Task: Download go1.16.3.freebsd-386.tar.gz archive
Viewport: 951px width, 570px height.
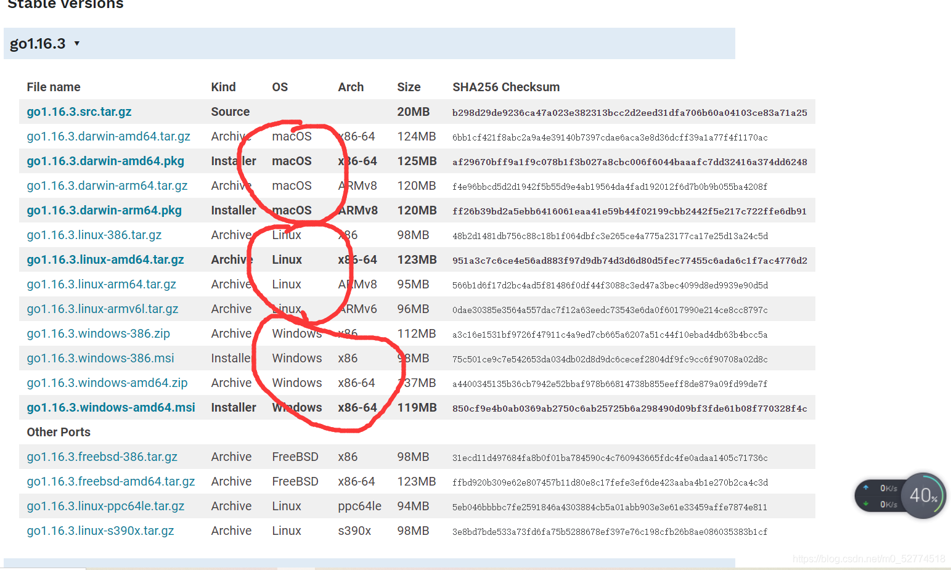Action: [102, 457]
